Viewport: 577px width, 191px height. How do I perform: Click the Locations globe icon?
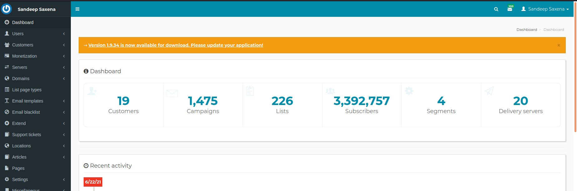tap(7, 146)
